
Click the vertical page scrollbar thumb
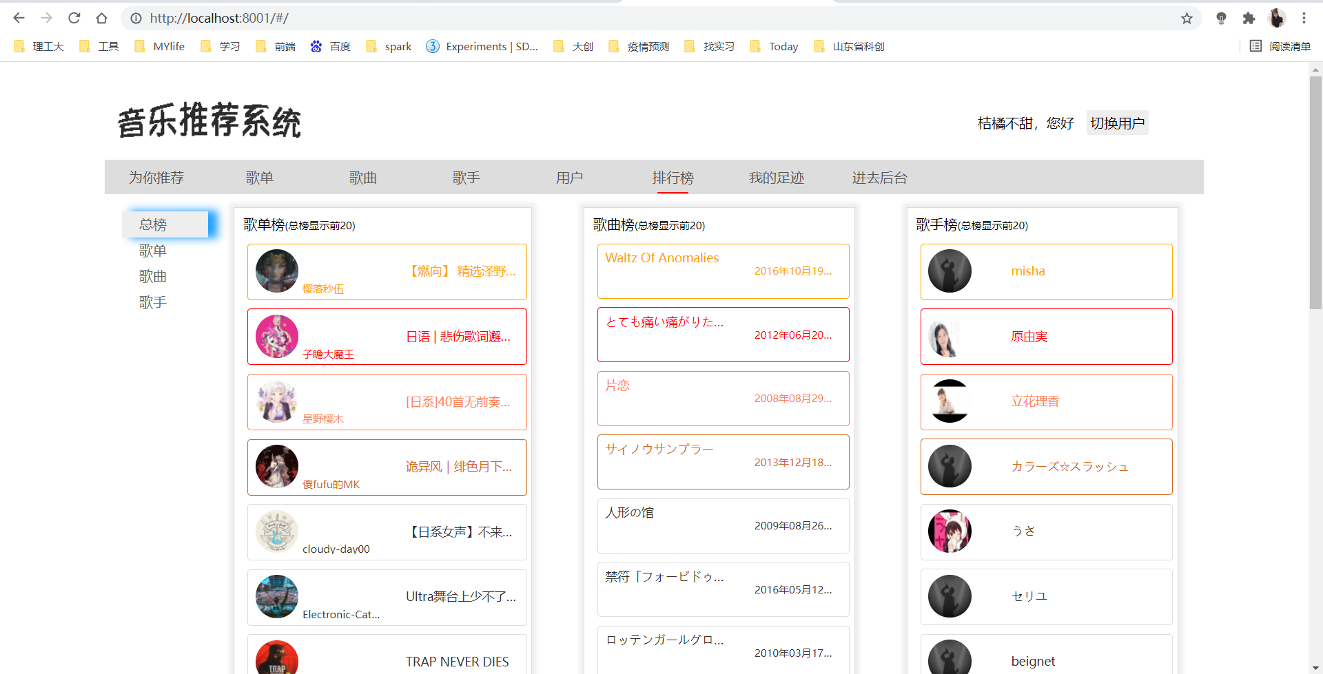click(1315, 193)
